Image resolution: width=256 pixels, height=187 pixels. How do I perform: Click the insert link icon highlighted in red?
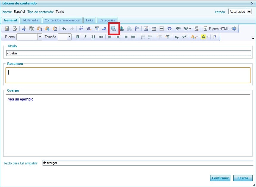tap(114, 29)
